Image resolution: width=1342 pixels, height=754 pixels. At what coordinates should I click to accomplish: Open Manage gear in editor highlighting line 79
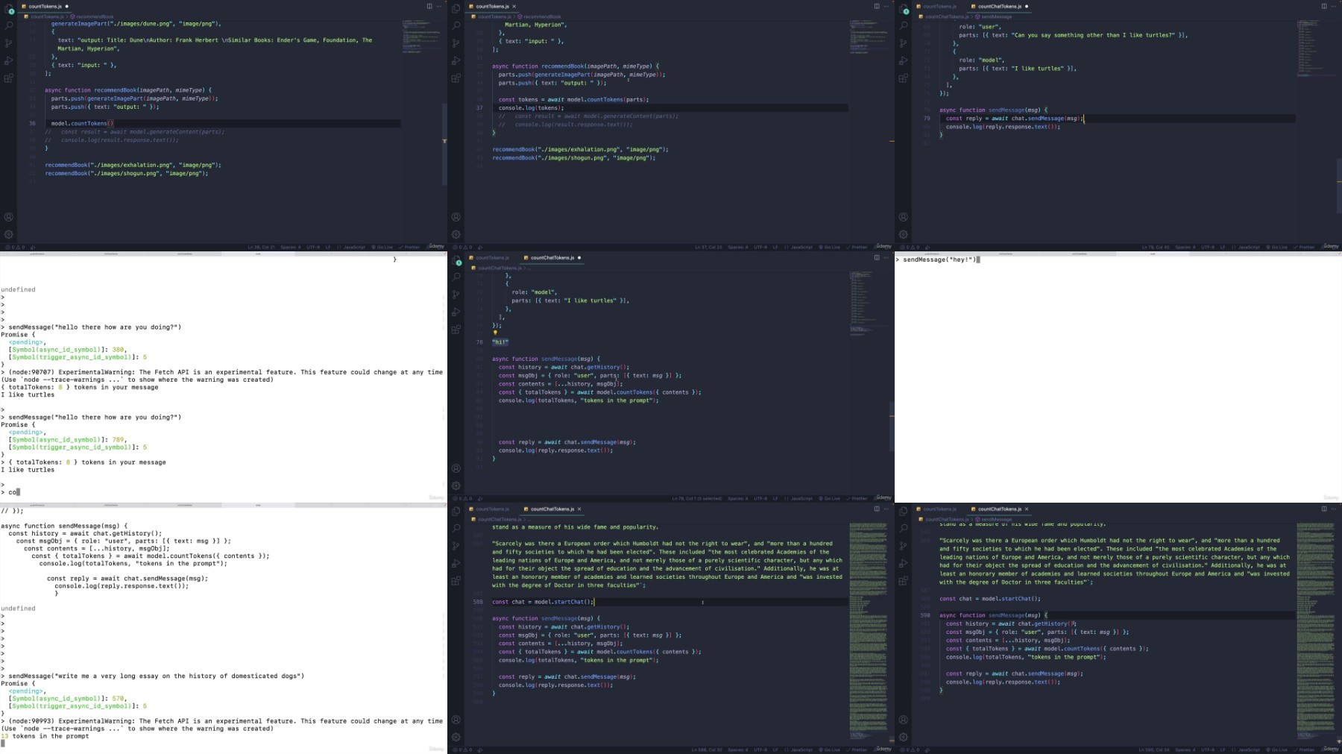(904, 234)
